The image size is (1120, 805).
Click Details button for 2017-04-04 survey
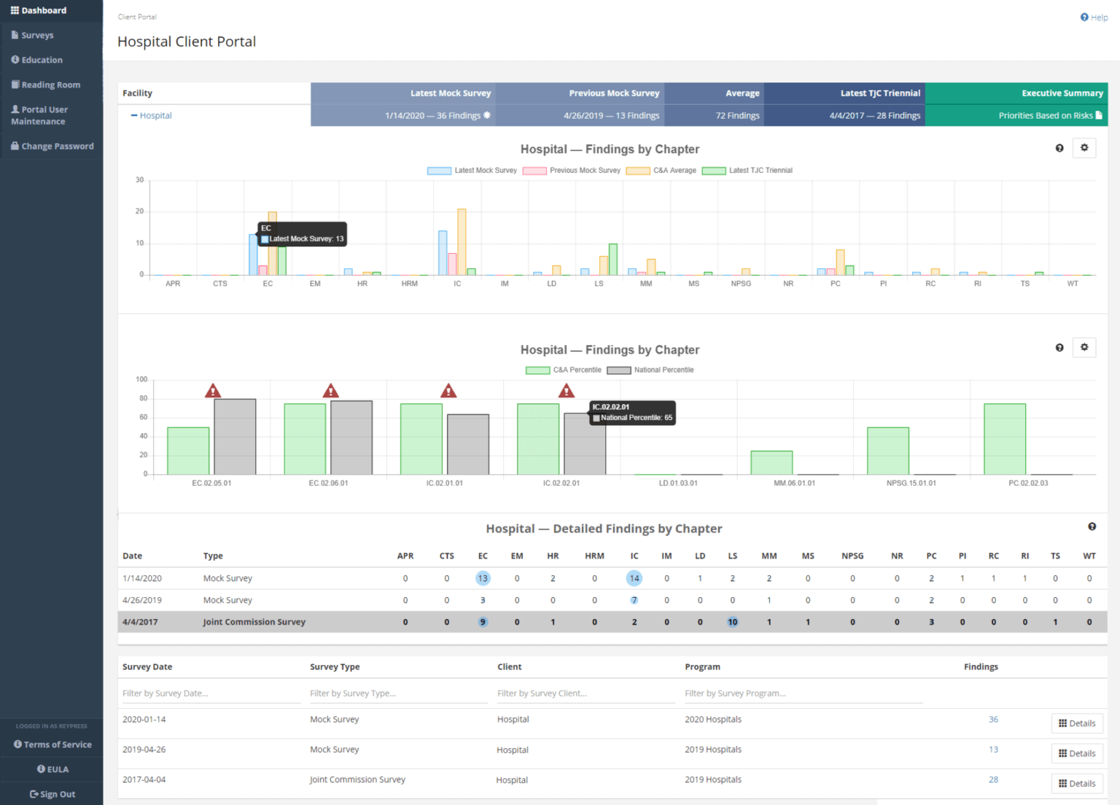coord(1077,784)
